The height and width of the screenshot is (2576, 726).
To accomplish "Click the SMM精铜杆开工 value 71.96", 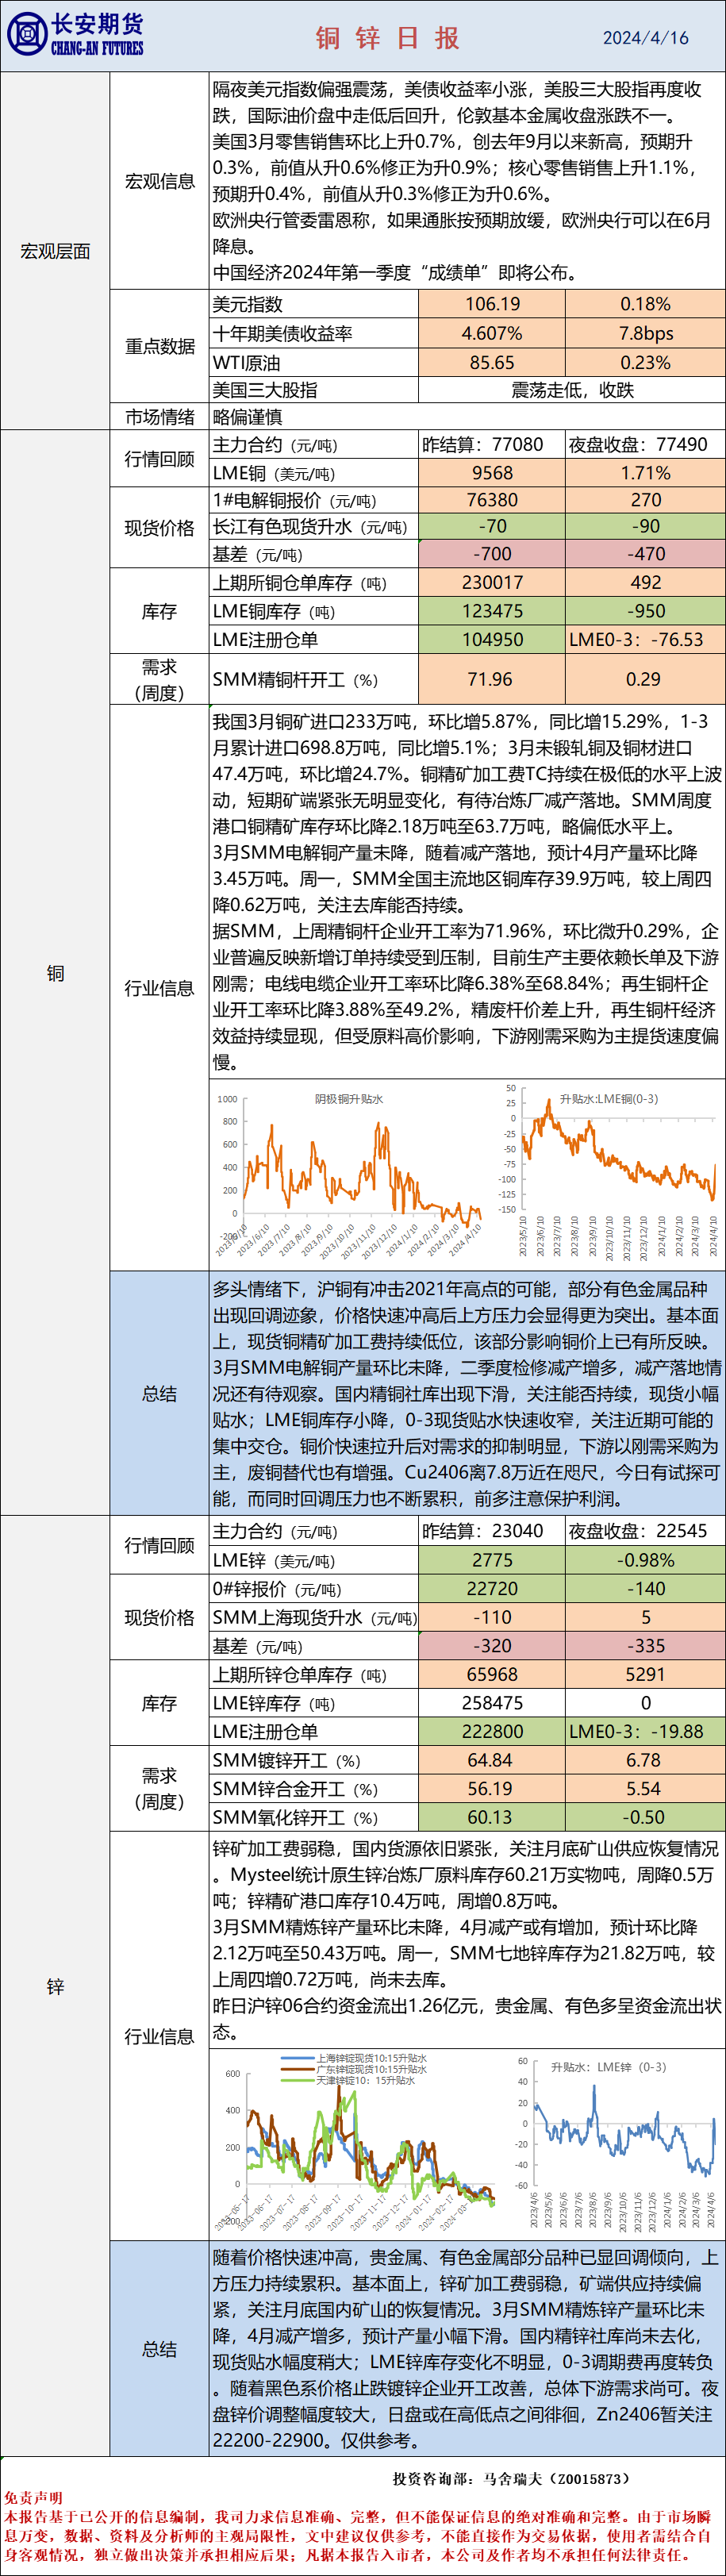I will pos(490,680).
